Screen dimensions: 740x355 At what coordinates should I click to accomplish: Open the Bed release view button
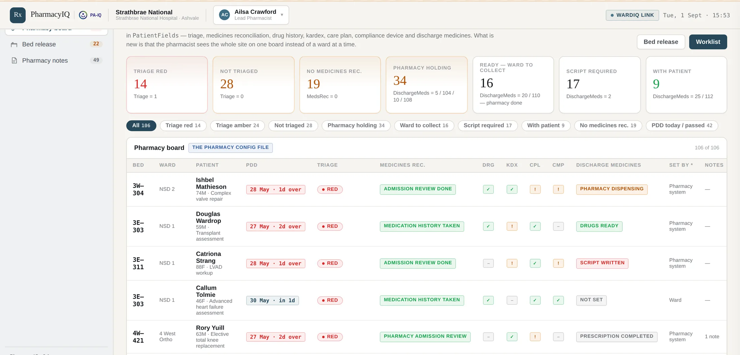click(x=661, y=42)
